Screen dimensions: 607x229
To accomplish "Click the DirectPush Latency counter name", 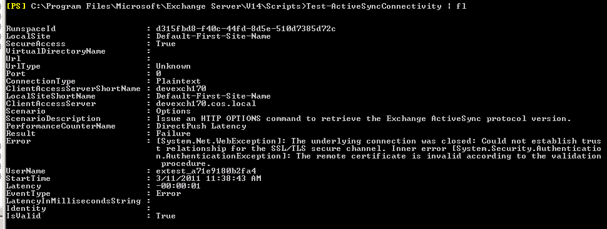I will tap(201, 126).
